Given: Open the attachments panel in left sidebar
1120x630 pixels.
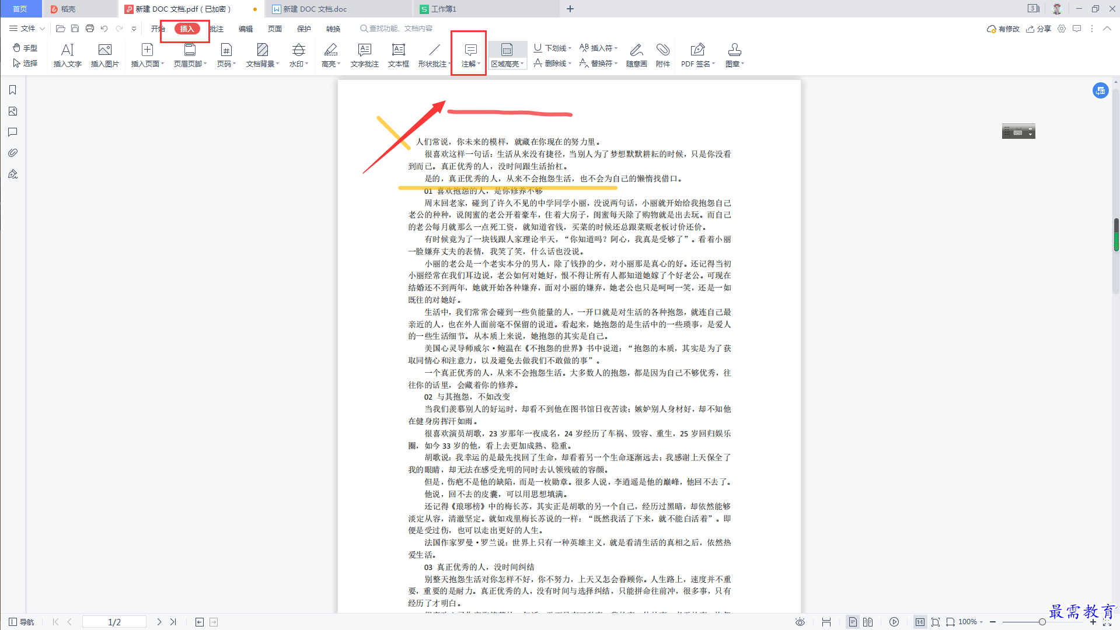Looking at the screenshot, I should coord(12,153).
